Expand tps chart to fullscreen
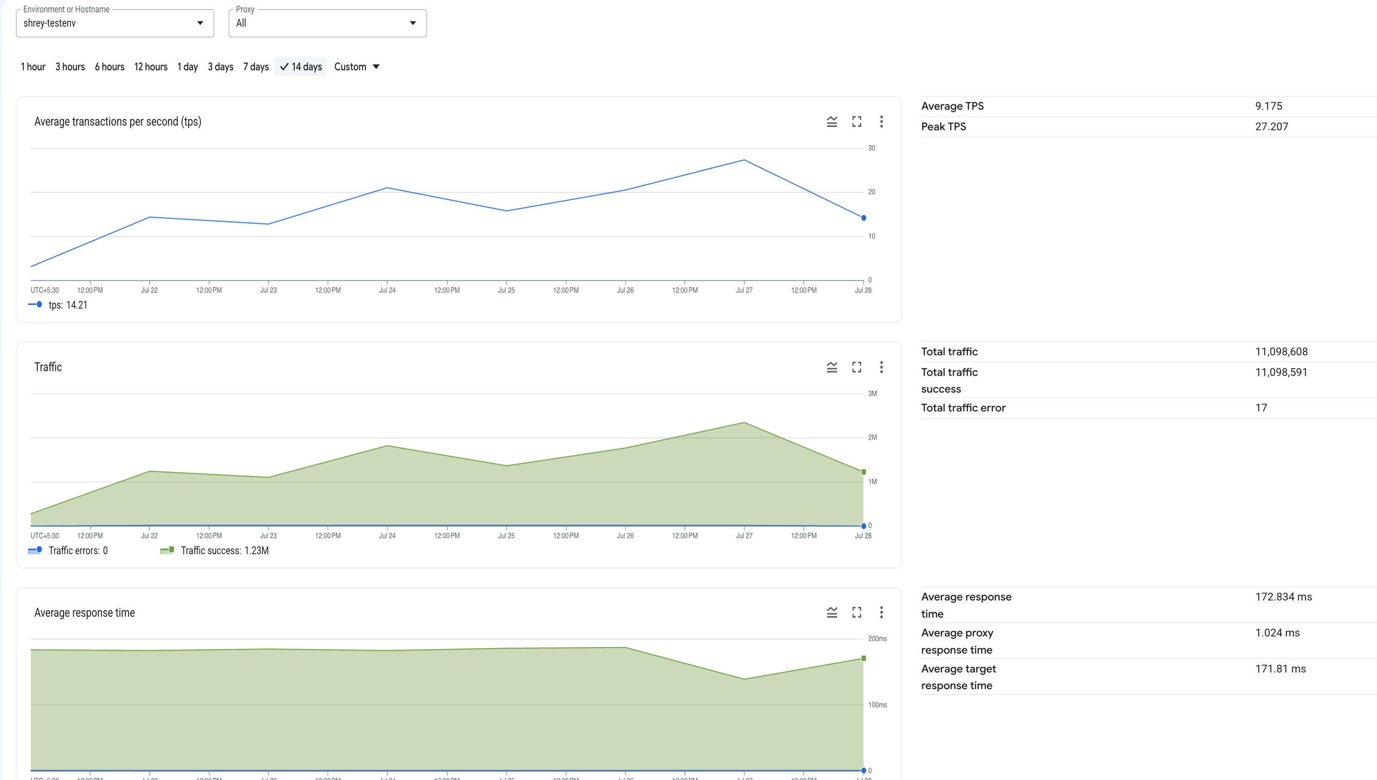1377x780 pixels. [857, 122]
